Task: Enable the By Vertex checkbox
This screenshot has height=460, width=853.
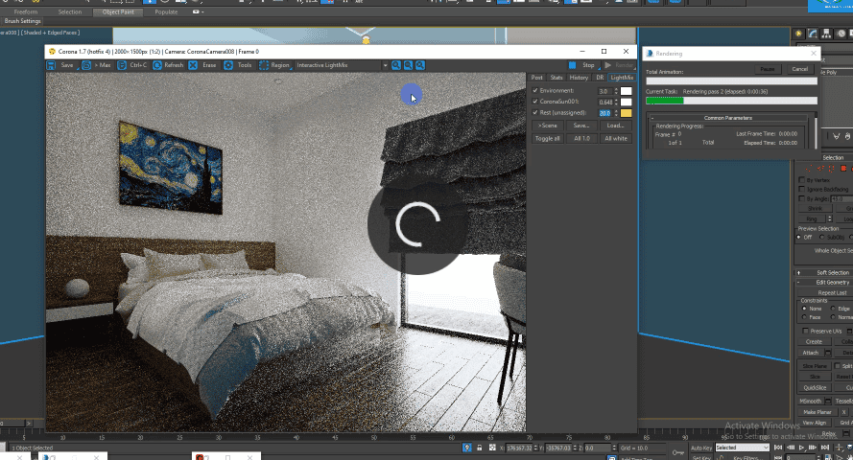Action: [802, 180]
